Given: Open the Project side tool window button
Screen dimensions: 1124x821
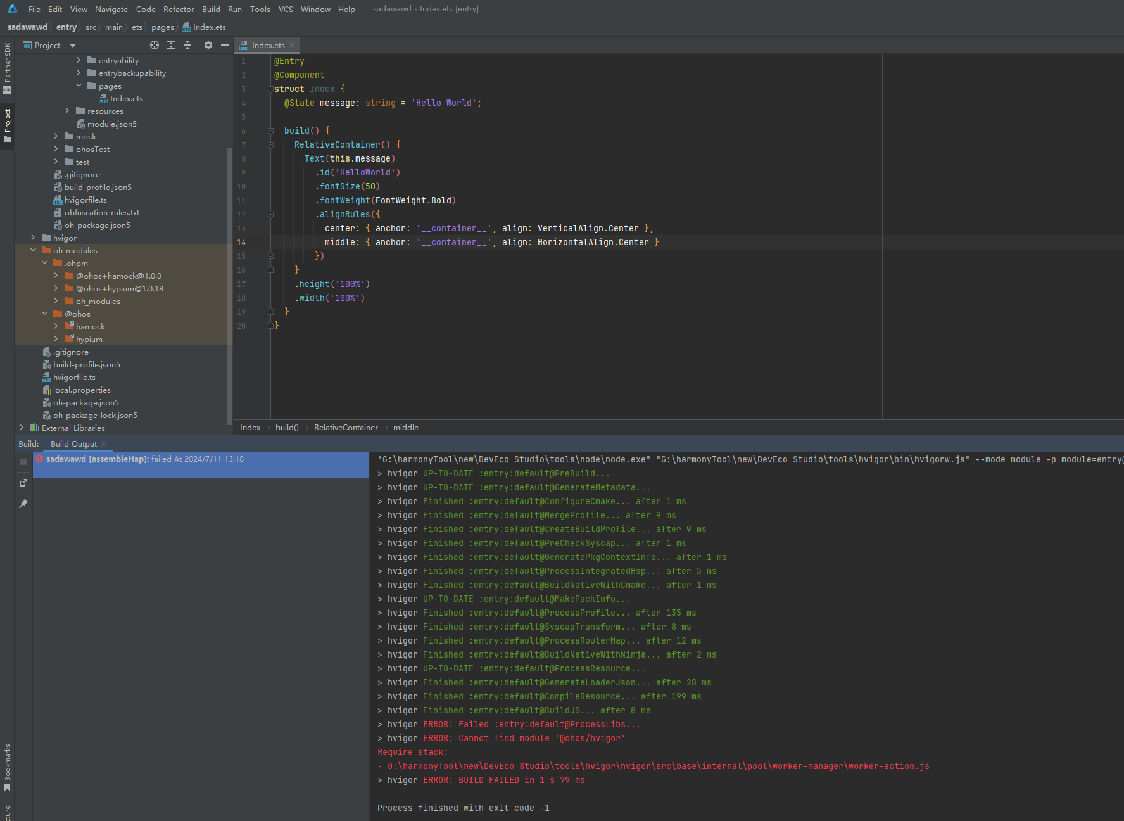Looking at the screenshot, I should click(7, 125).
